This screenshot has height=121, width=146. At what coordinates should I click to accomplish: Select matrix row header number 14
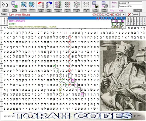click(2, 90)
